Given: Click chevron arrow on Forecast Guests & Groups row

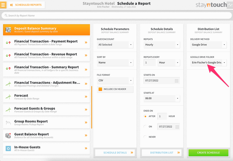Looking at the screenshot, I should [x=86, y=110].
